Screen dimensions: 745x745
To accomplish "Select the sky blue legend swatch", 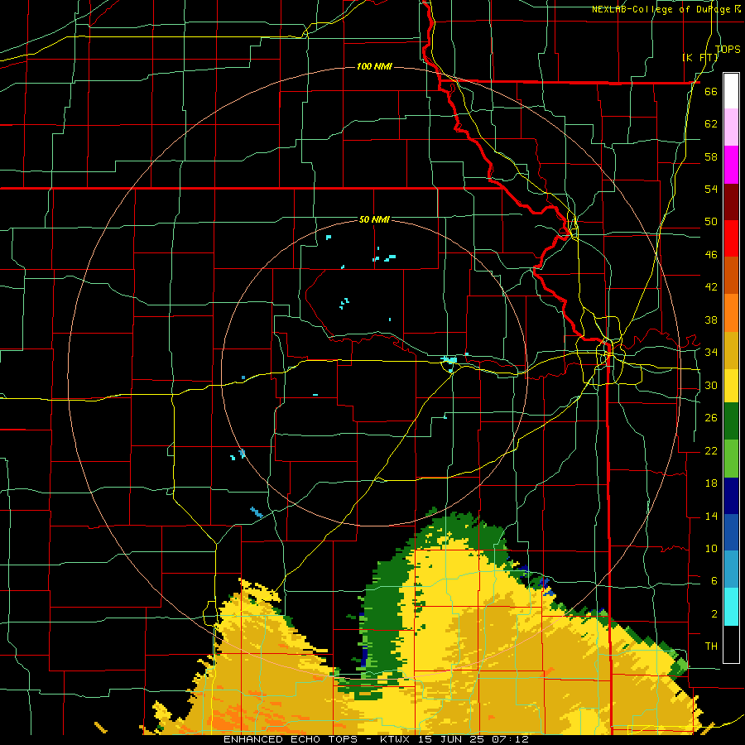I will coord(731,570).
